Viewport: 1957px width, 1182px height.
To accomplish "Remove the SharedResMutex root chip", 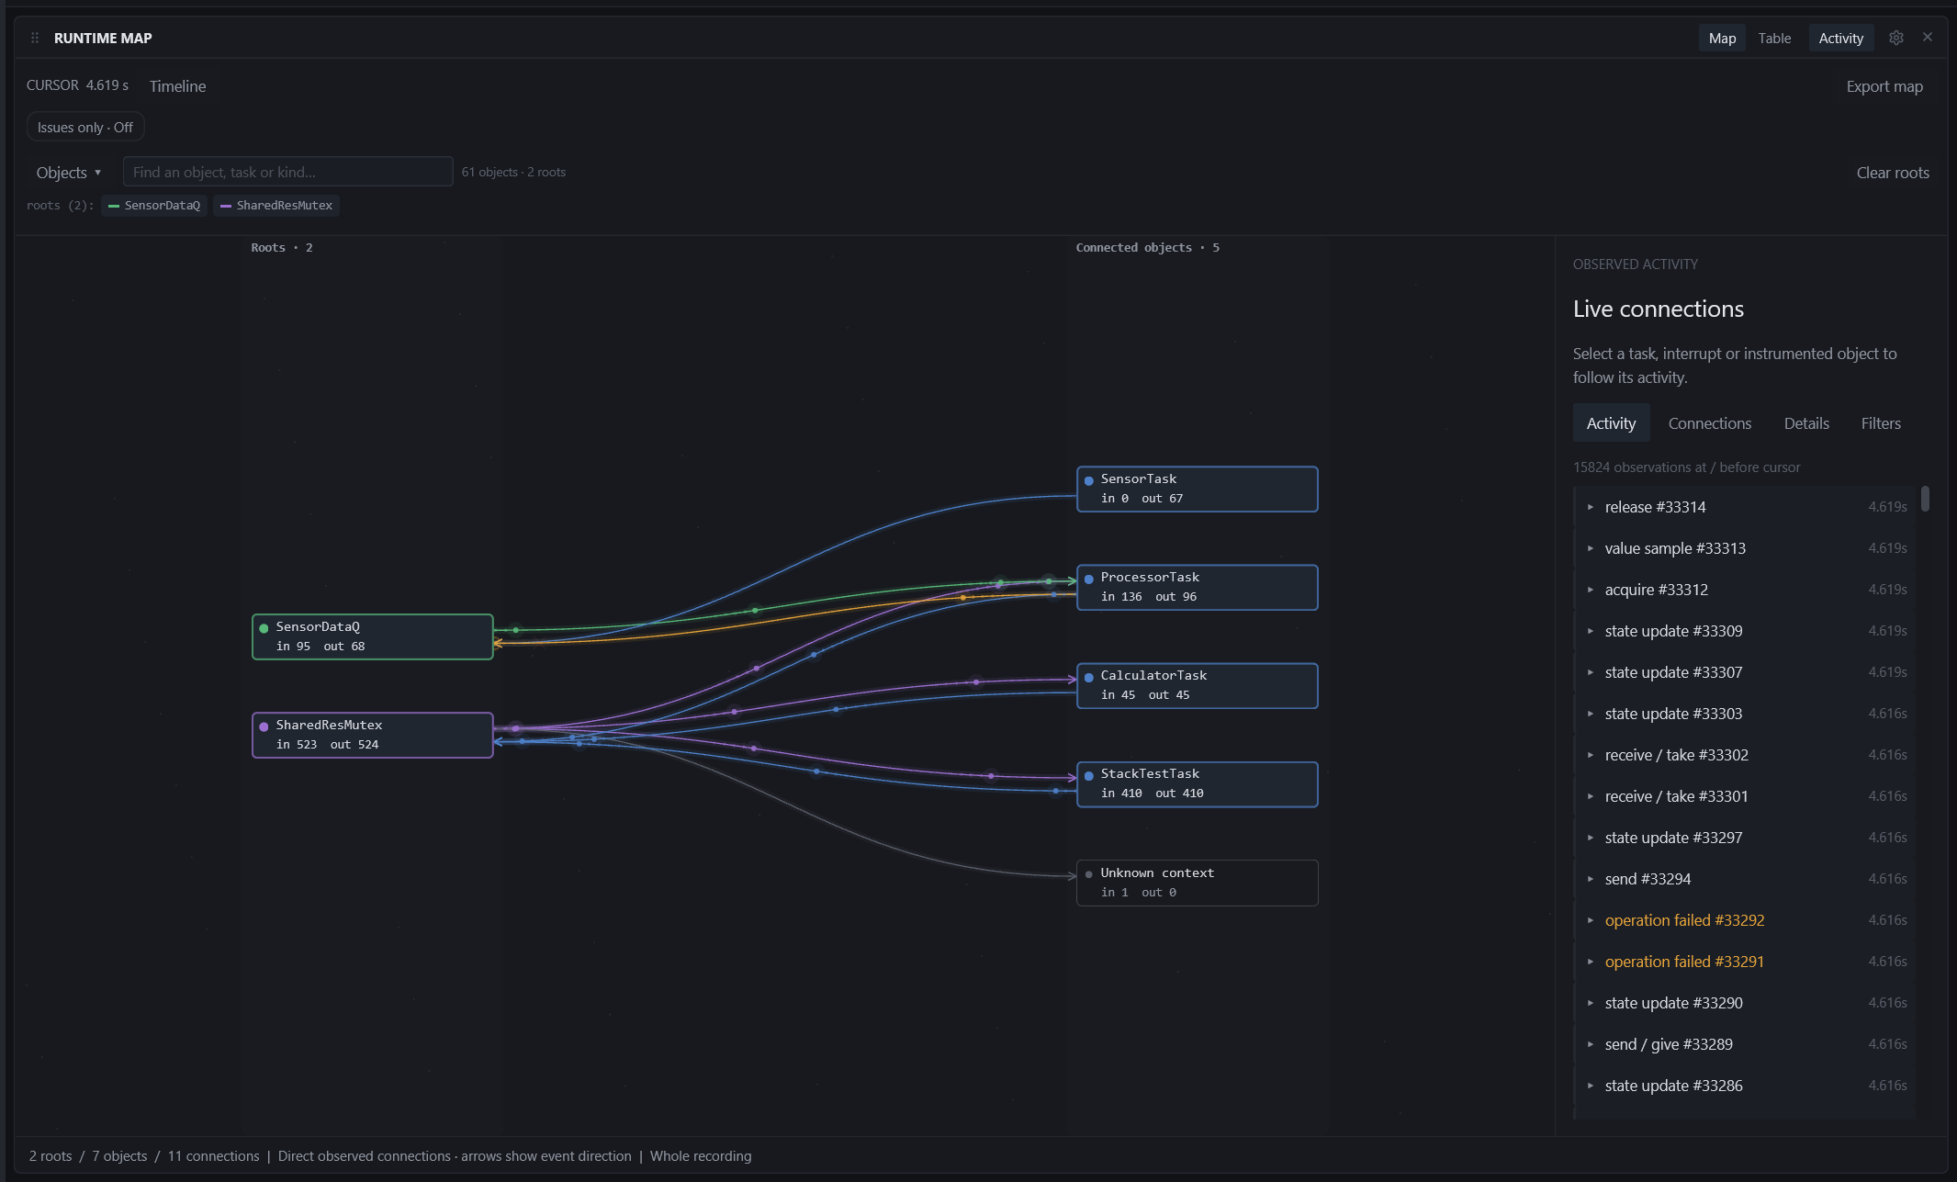I will tap(276, 205).
